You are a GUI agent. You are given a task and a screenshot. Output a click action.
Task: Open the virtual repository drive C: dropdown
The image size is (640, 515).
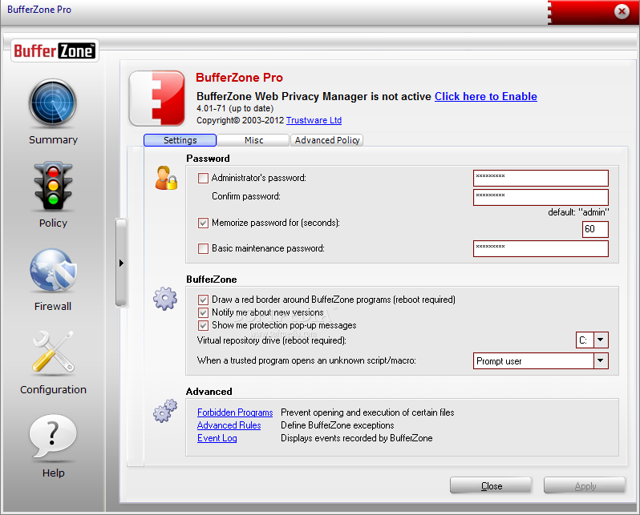point(601,340)
